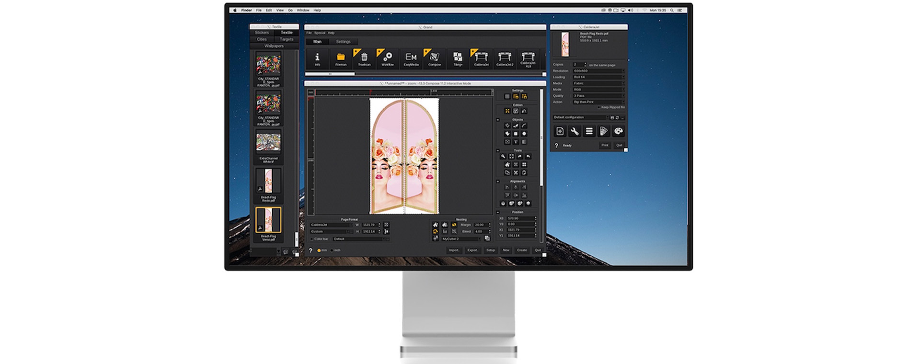Open the Window menu in macOS menu bar
Screen dimensions: 920x364
[x=303, y=10]
